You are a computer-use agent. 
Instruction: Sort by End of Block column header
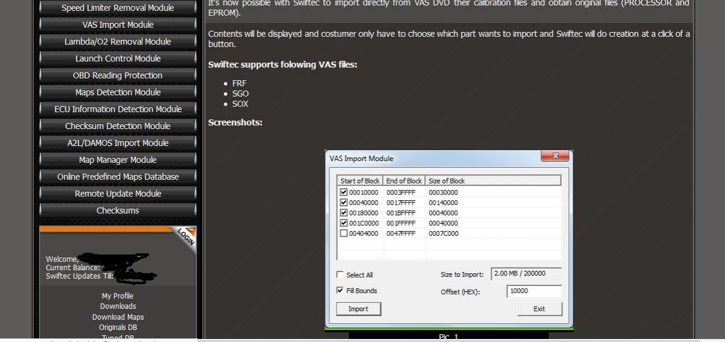404,181
